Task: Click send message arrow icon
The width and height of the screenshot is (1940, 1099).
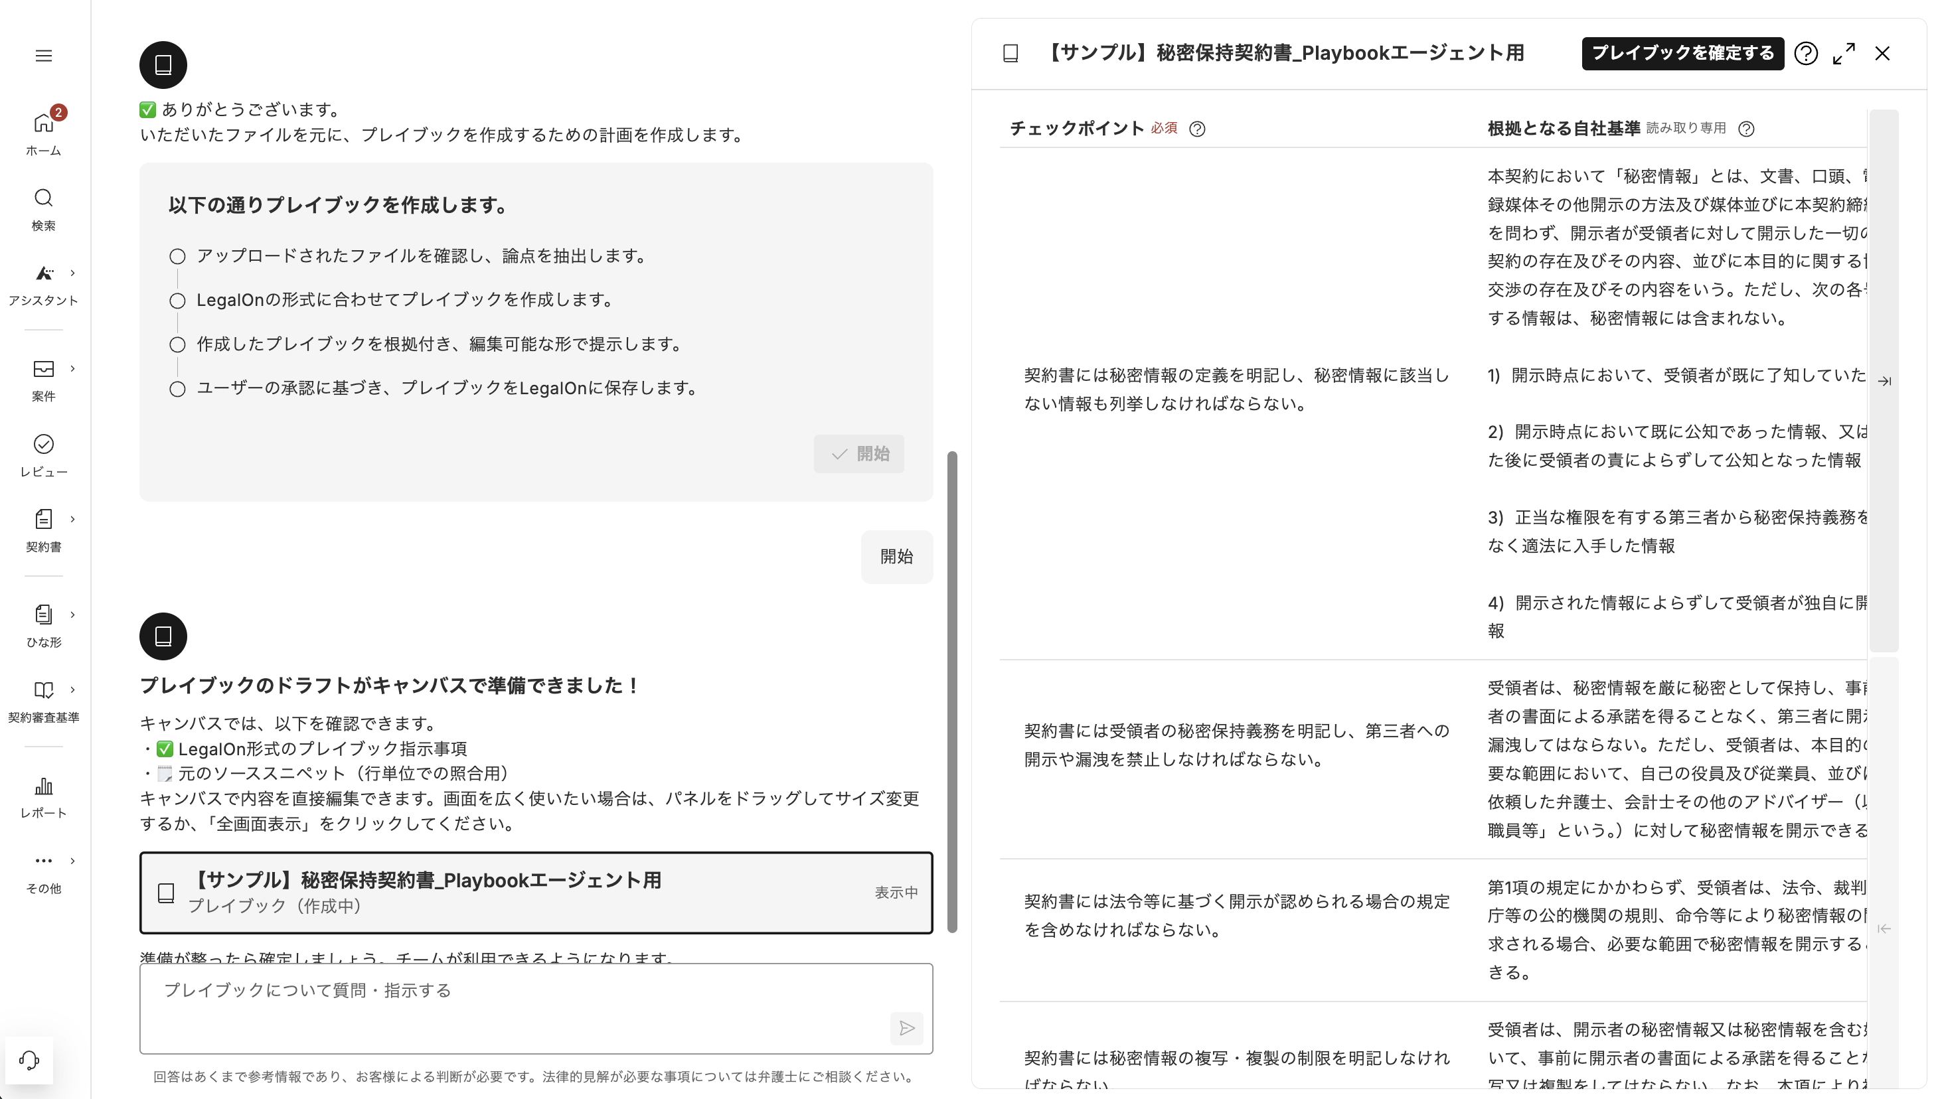Action: (x=906, y=1028)
